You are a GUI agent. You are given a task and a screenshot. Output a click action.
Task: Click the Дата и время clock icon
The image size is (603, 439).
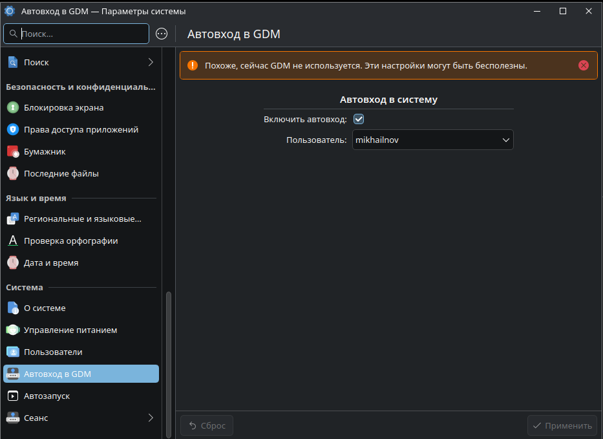[x=13, y=263]
